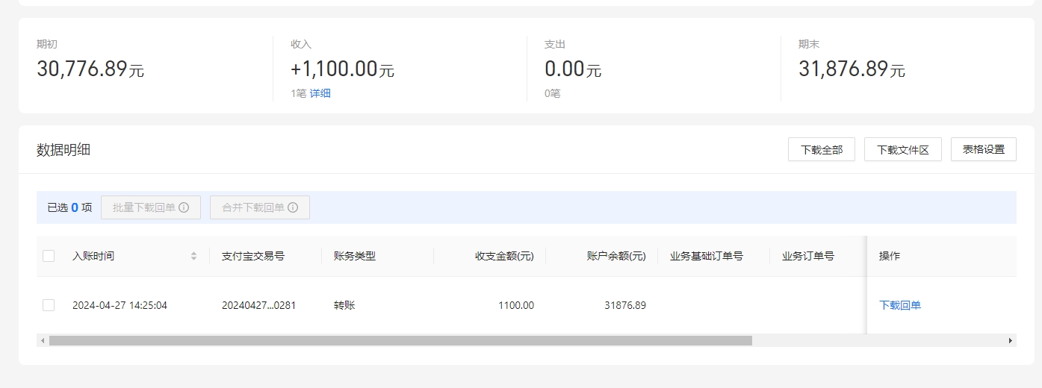
Task: Click the 1100.00 amount cell
Action: (x=515, y=305)
